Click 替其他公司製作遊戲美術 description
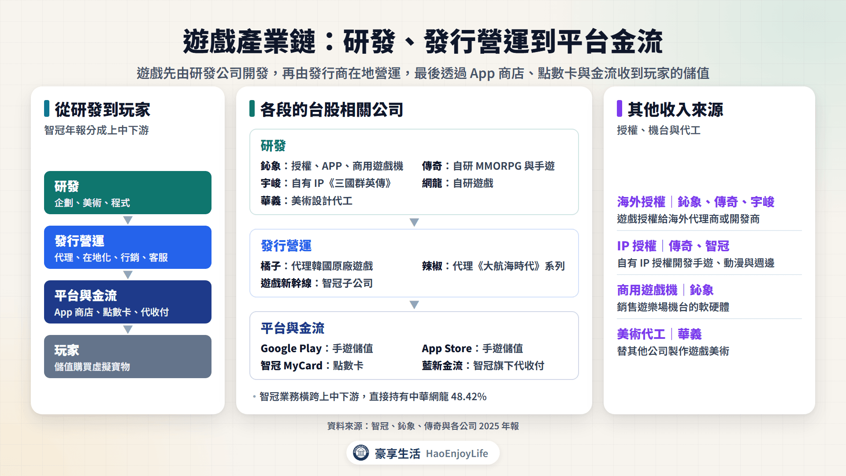This screenshot has height=476, width=846. pos(673,351)
